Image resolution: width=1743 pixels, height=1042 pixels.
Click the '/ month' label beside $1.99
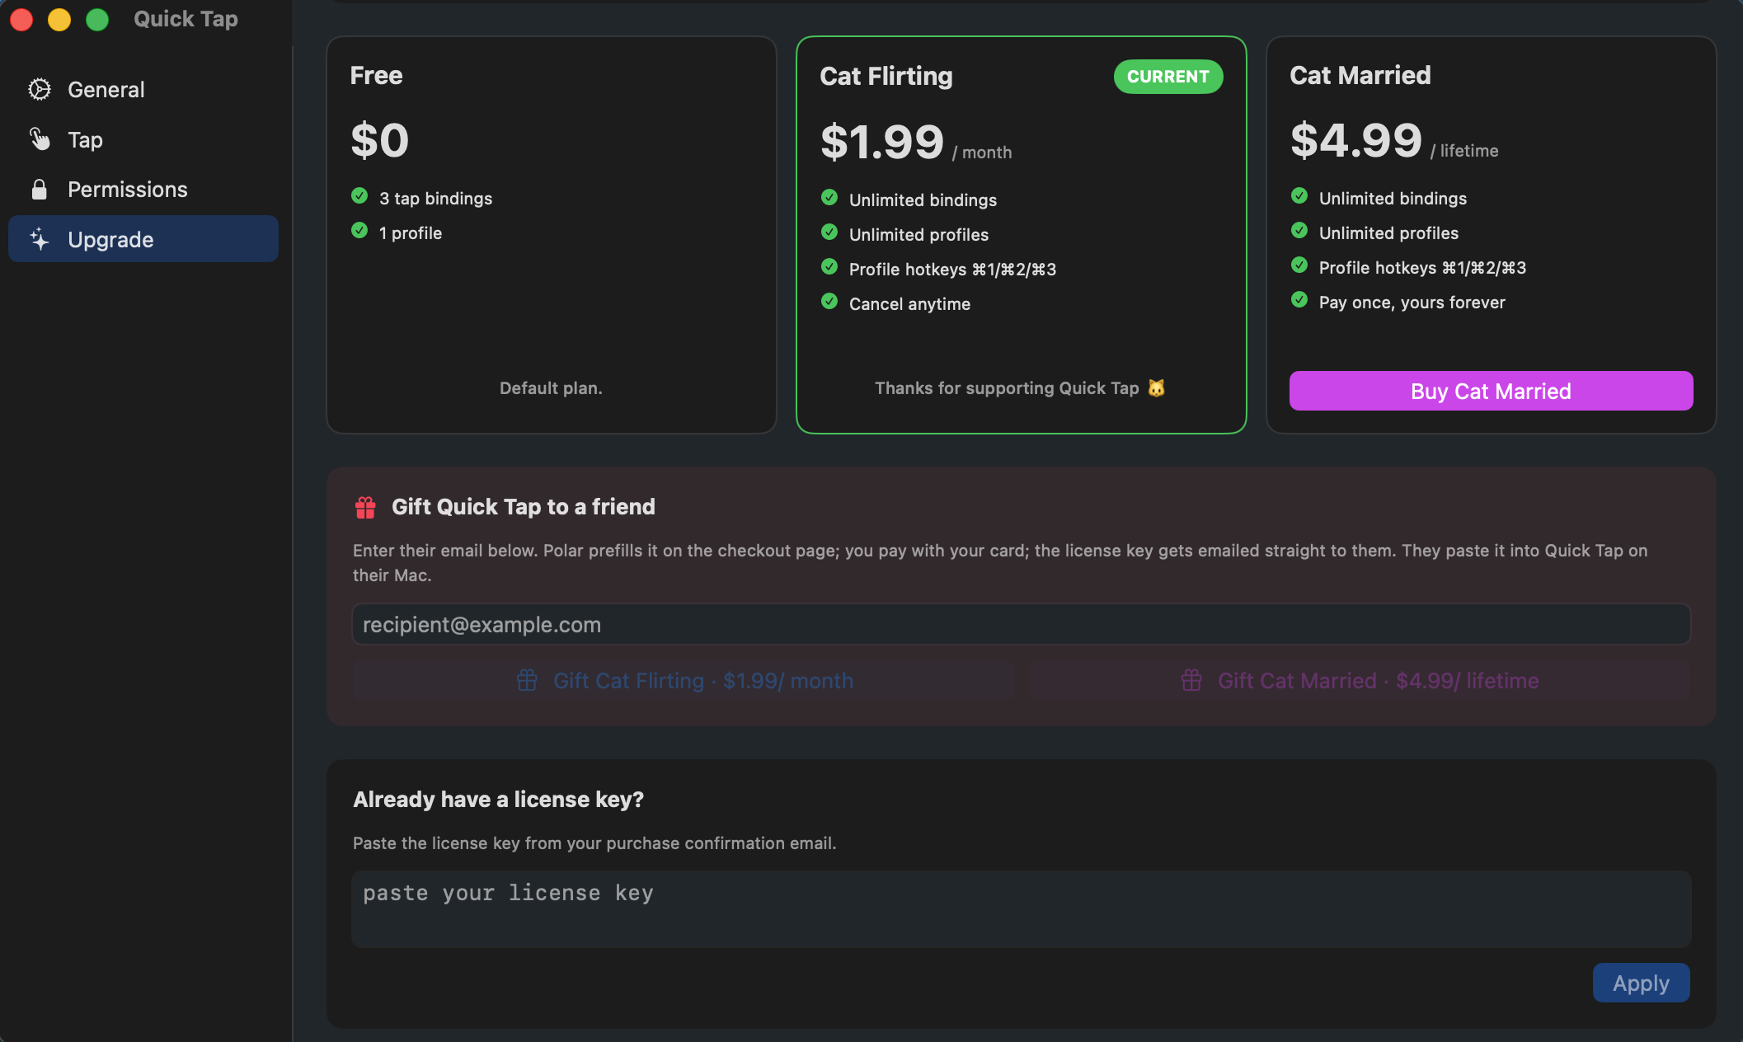tap(982, 153)
